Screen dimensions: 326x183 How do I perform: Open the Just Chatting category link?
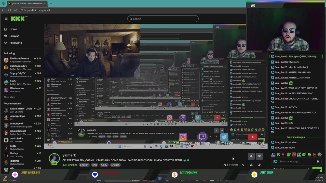click(x=70, y=165)
